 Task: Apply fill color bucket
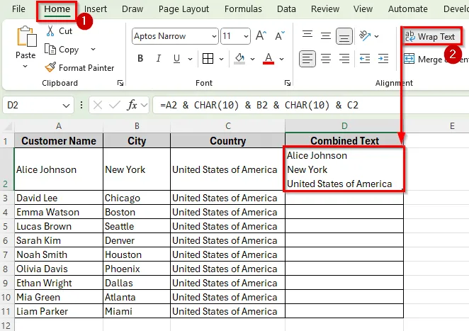(239, 59)
